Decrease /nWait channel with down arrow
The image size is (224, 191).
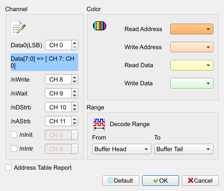click(75, 95)
